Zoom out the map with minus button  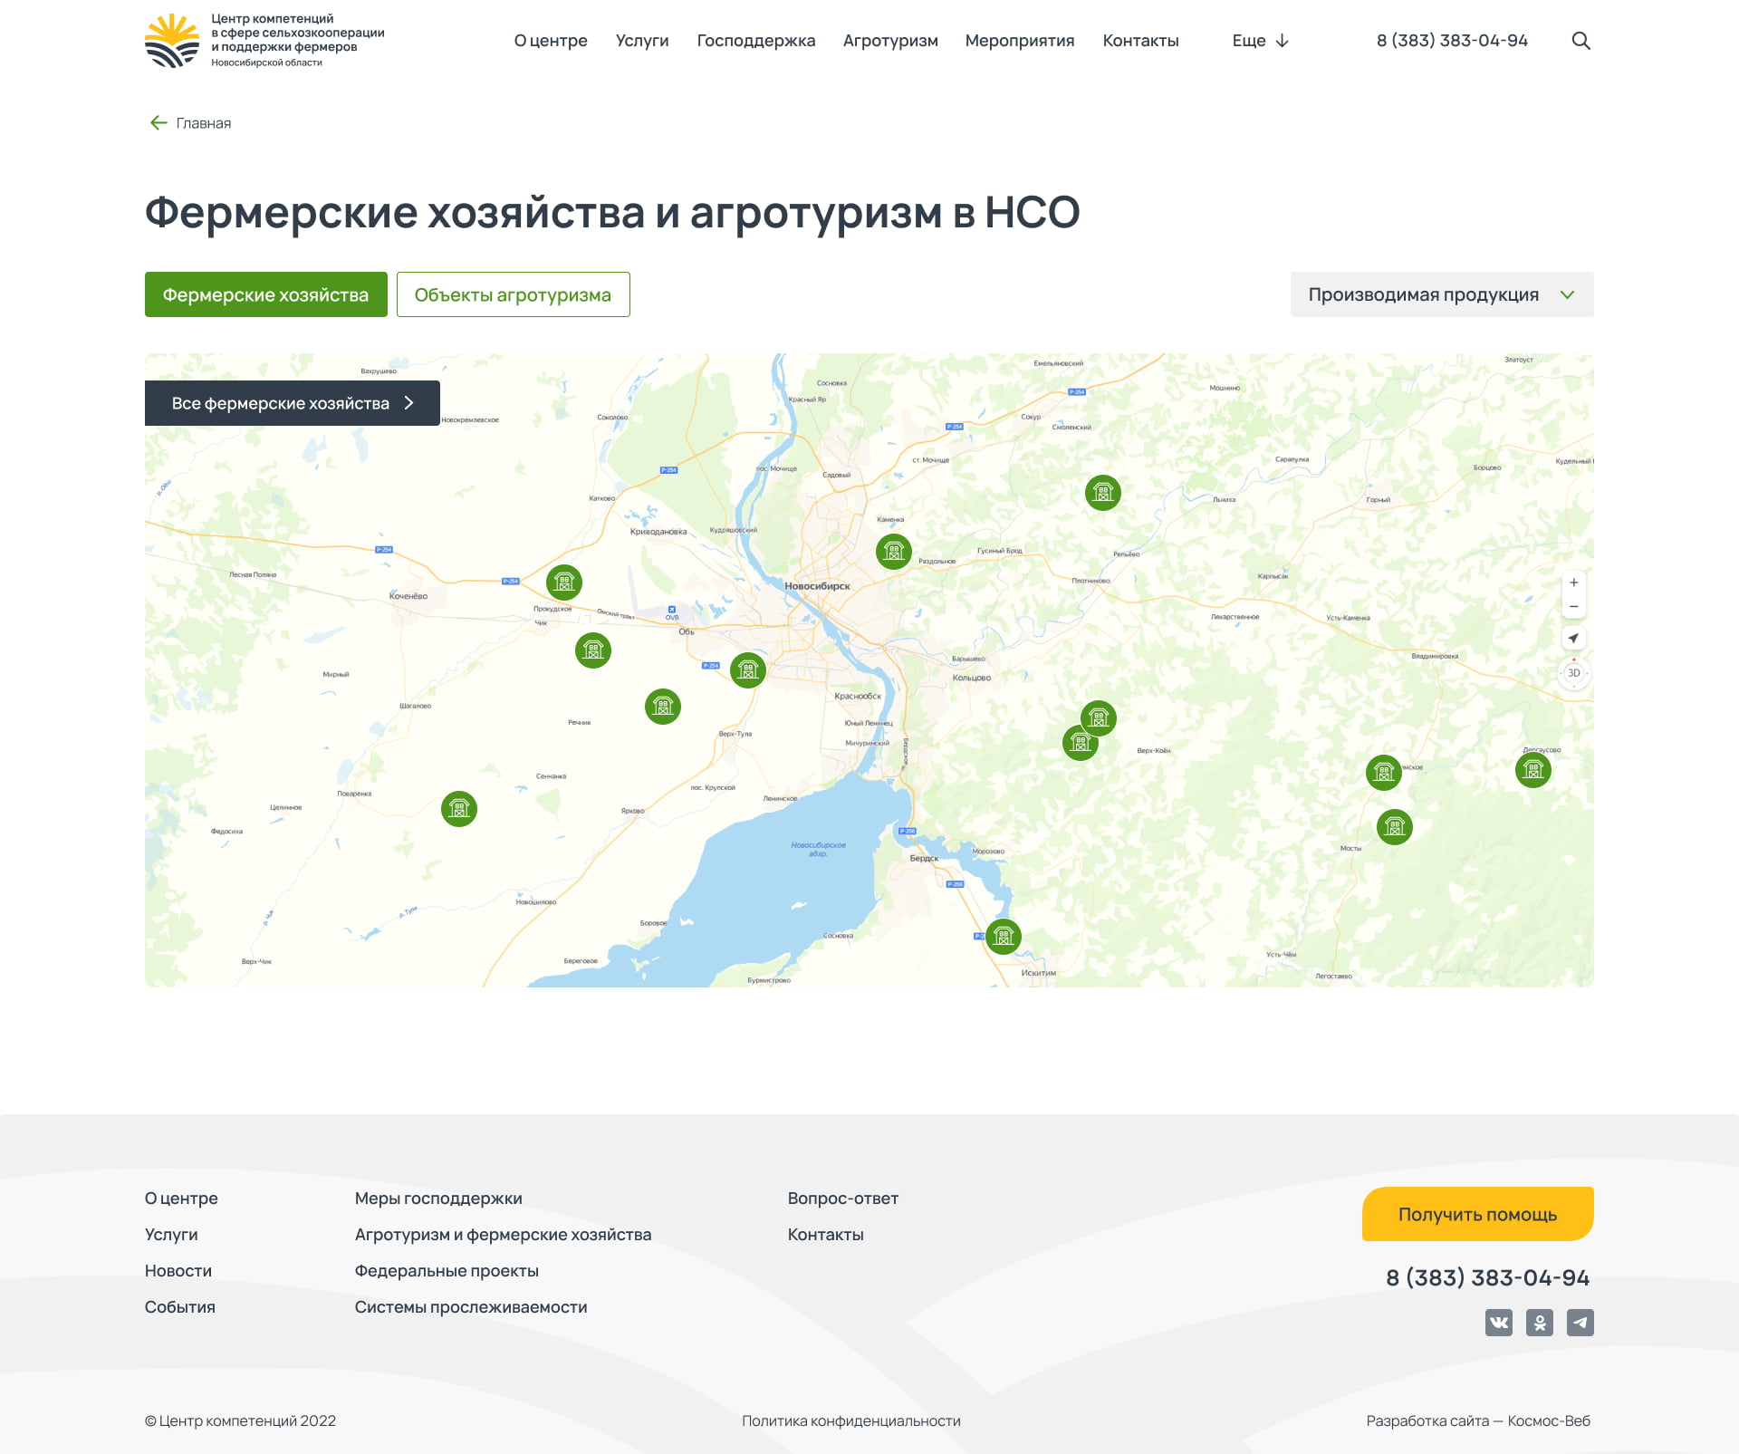(x=1573, y=607)
